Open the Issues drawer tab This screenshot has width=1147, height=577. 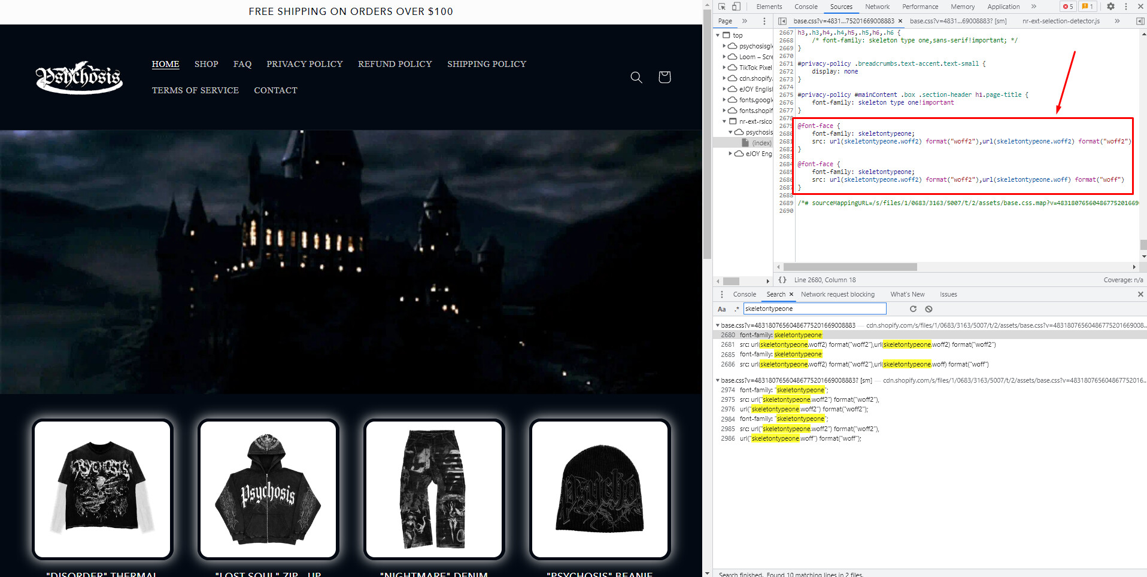[948, 294]
